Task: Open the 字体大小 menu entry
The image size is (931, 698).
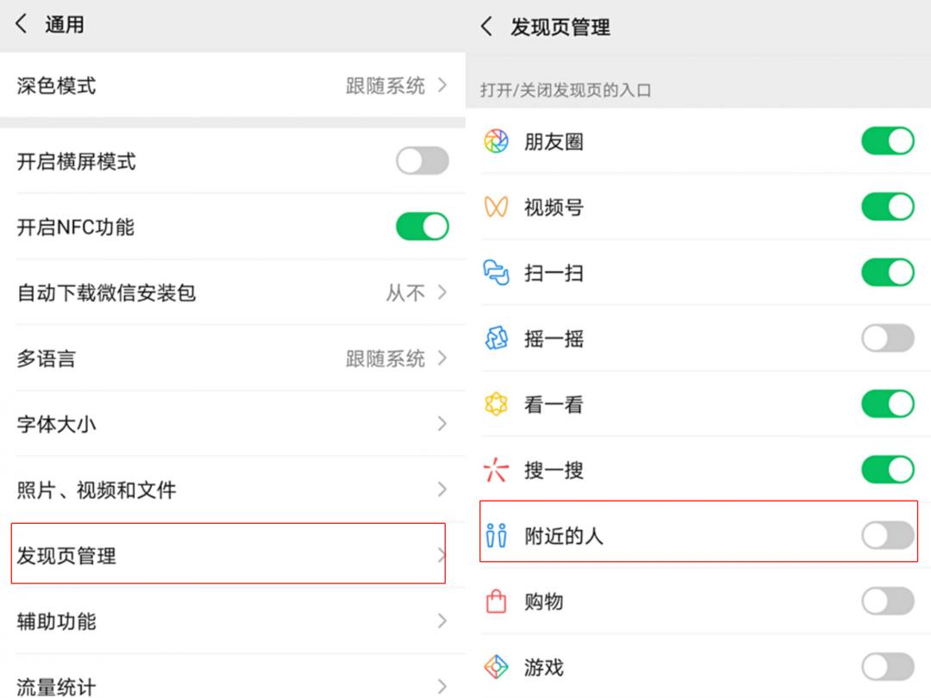Action: point(233,424)
